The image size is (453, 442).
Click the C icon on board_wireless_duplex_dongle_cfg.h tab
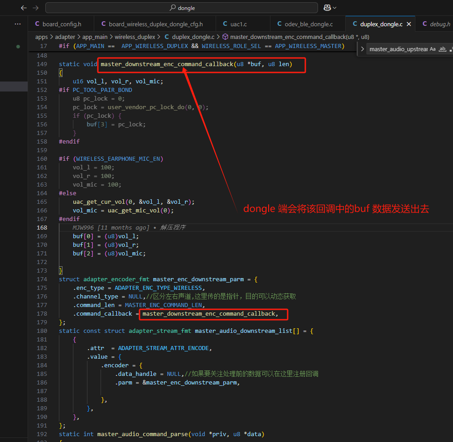tap(103, 24)
